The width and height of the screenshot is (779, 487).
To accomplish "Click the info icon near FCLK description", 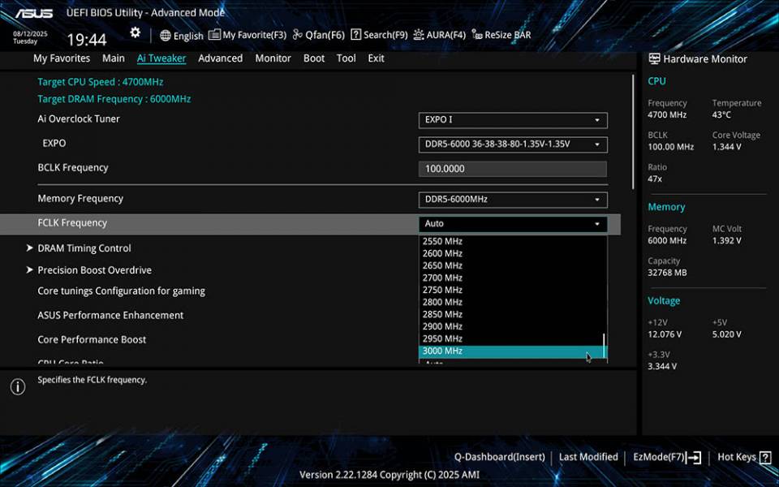I will (x=17, y=387).
